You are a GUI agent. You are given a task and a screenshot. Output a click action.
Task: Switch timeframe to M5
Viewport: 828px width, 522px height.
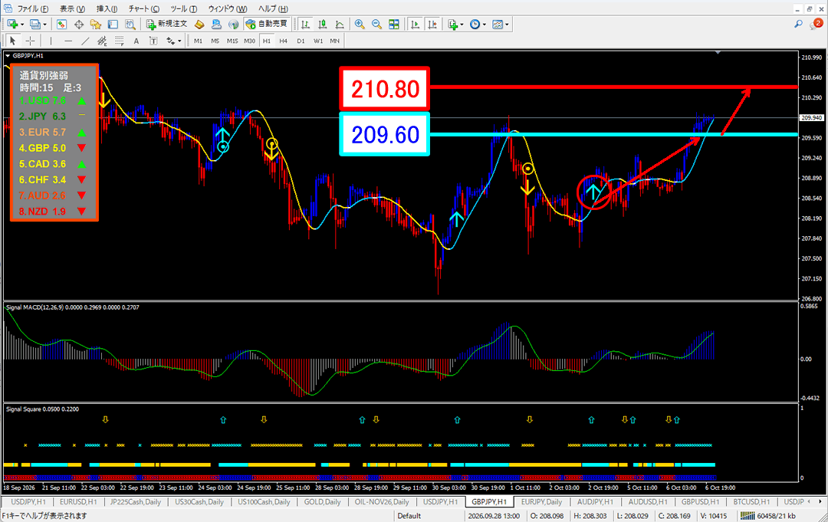tap(215, 41)
